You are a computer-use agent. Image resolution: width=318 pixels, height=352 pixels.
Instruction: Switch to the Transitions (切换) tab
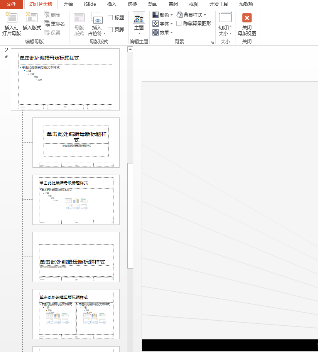(x=132, y=4)
